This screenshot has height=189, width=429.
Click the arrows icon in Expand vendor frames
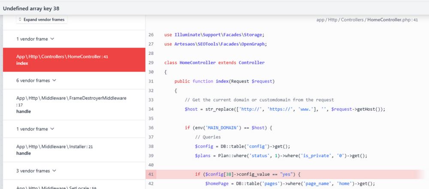point(20,20)
